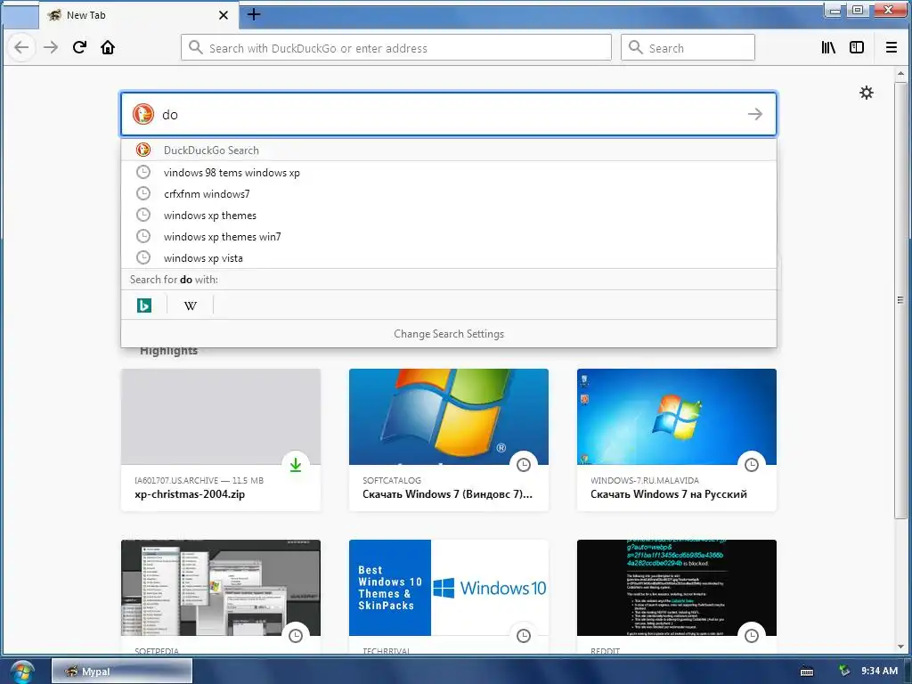Select suggestion 'crfxfnm windows7'

449,193
